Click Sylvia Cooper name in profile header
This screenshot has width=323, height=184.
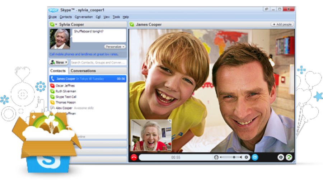click(71, 24)
